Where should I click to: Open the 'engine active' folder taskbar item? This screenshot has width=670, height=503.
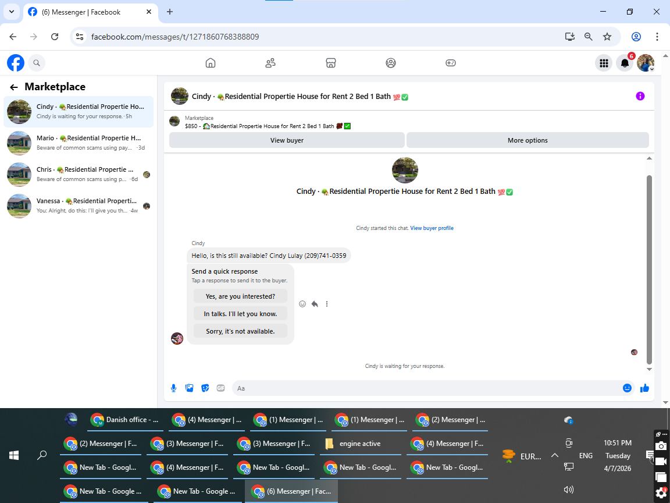coord(360,444)
